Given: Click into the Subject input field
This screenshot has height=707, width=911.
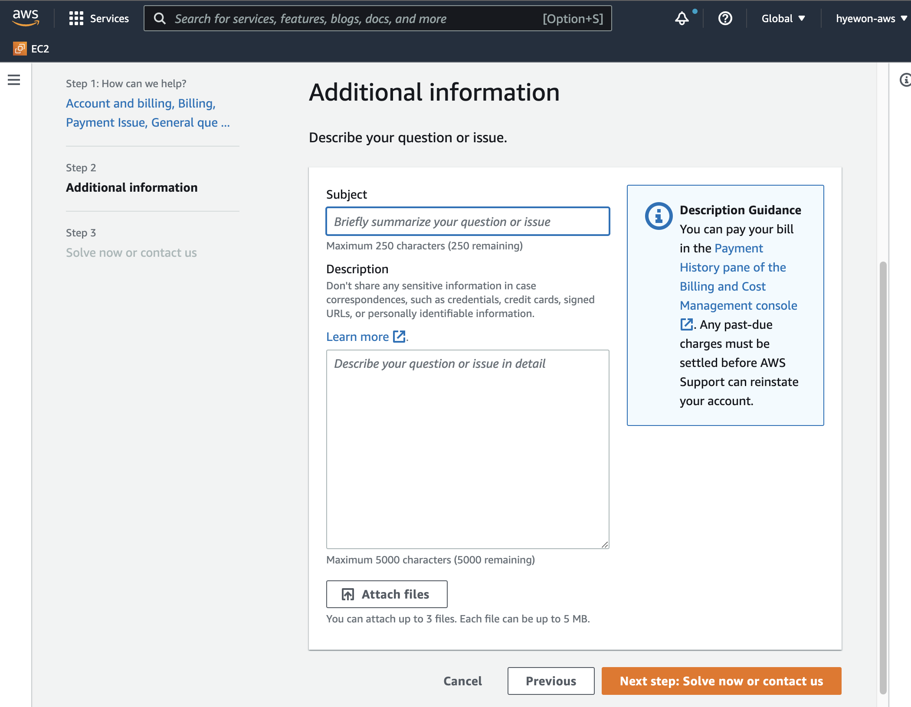Looking at the screenshot, I should coord(468,222).
